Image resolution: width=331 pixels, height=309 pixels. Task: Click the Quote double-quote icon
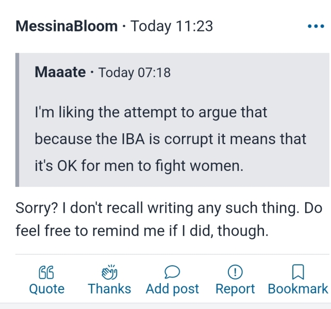[x=46, y=271]
